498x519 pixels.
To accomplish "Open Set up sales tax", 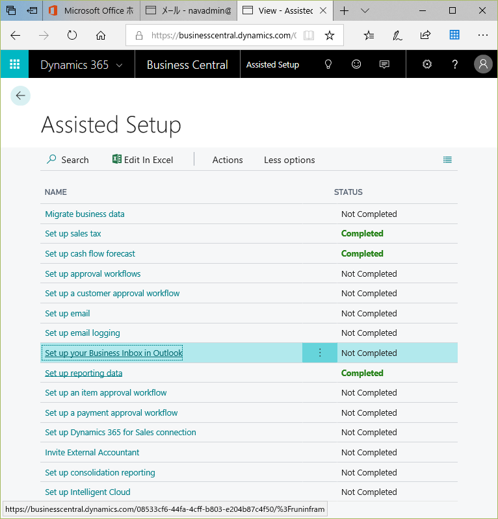I will pyautogui.click(x=73, y=234).
